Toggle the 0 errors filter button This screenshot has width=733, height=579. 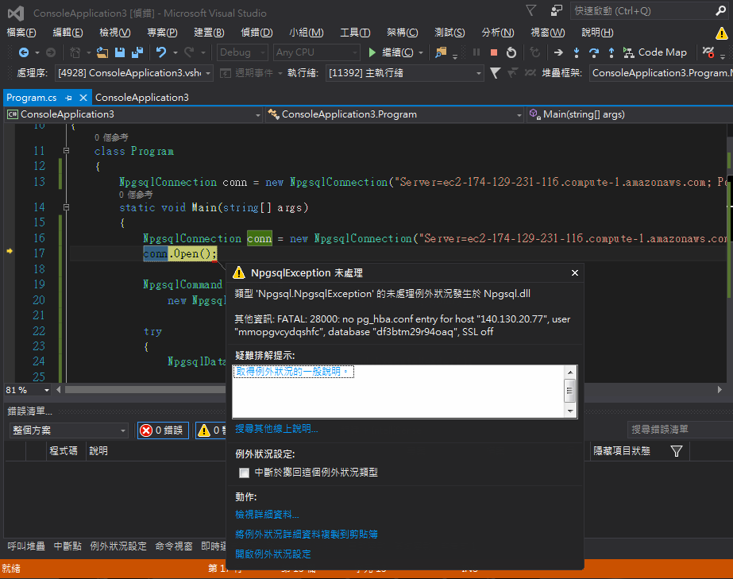[x=163, y=430]
